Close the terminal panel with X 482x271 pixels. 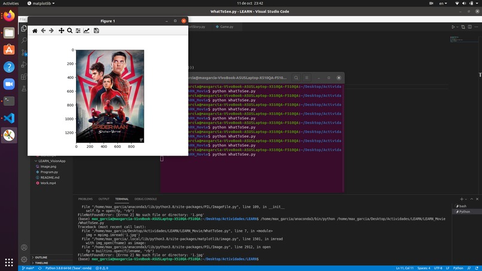[x=477, y=199]
